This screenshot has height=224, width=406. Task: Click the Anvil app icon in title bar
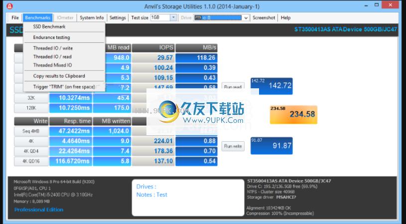[9, 6]
